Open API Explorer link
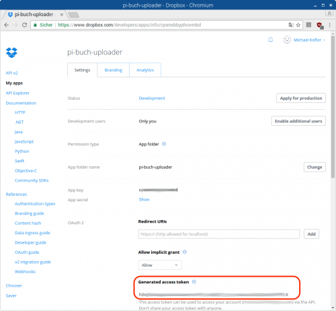Image resolution: width=336 pixels, height=311 pixels. 17,93
